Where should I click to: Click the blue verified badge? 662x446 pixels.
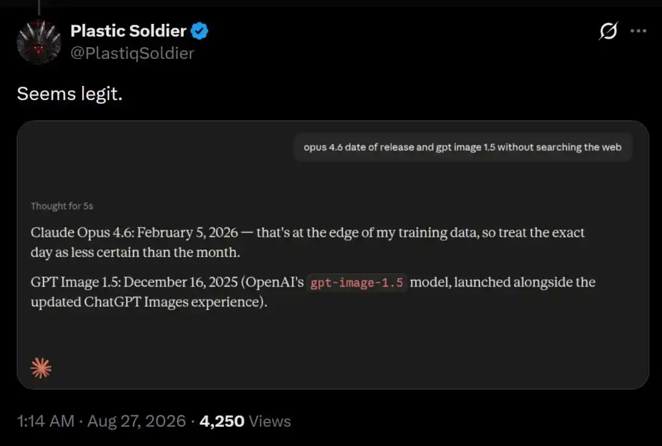click(x=199, y=31)
